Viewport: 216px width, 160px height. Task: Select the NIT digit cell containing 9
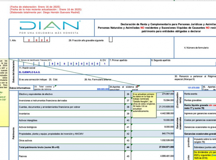(58, 64)
